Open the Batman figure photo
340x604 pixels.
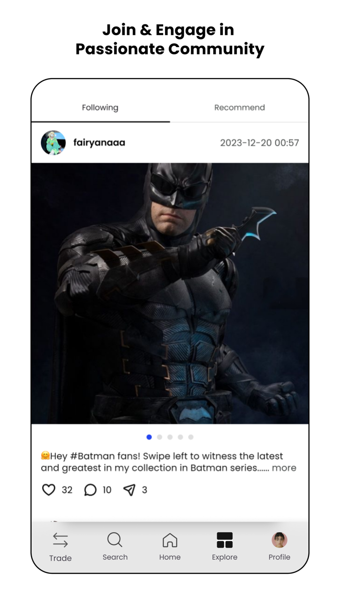170,293
